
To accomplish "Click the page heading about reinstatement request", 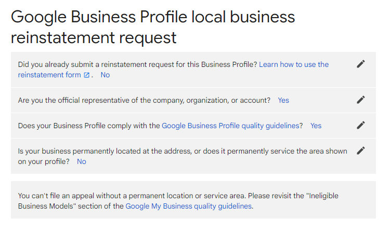I will tap(153, 27).
